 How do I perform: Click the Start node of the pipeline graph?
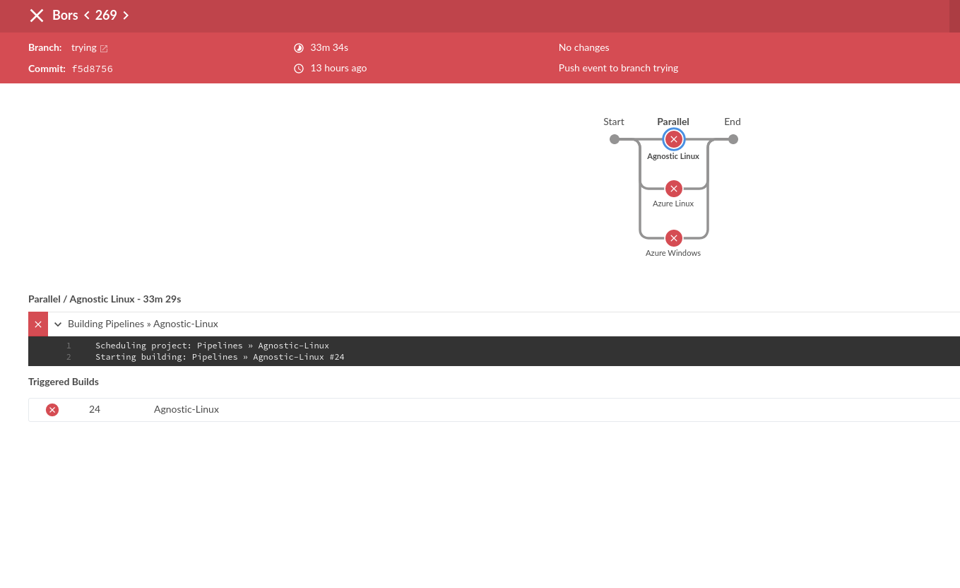click(x=614, y=139)
